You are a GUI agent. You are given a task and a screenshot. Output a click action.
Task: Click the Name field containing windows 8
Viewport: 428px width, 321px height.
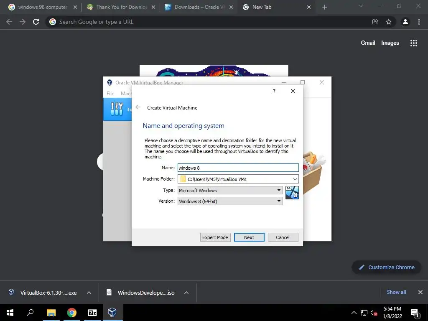pos(238,168)
